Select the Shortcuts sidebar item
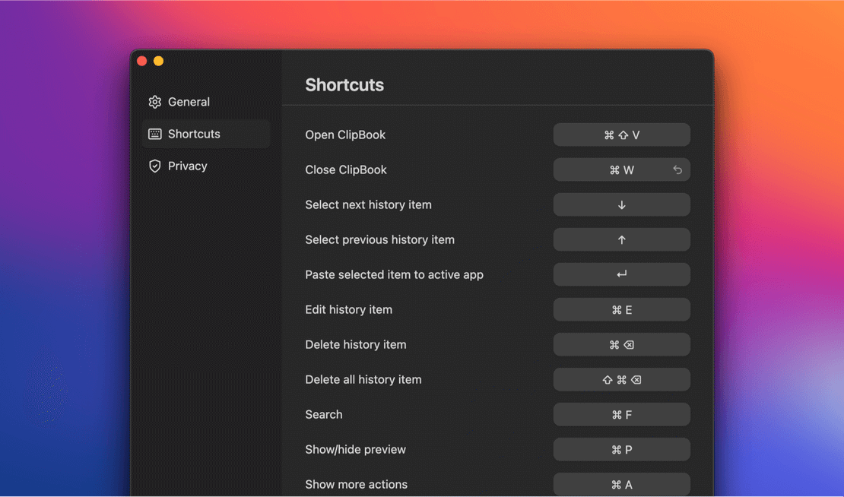The width and height of the screenshot is (844, 497). (x=206, y=134)
